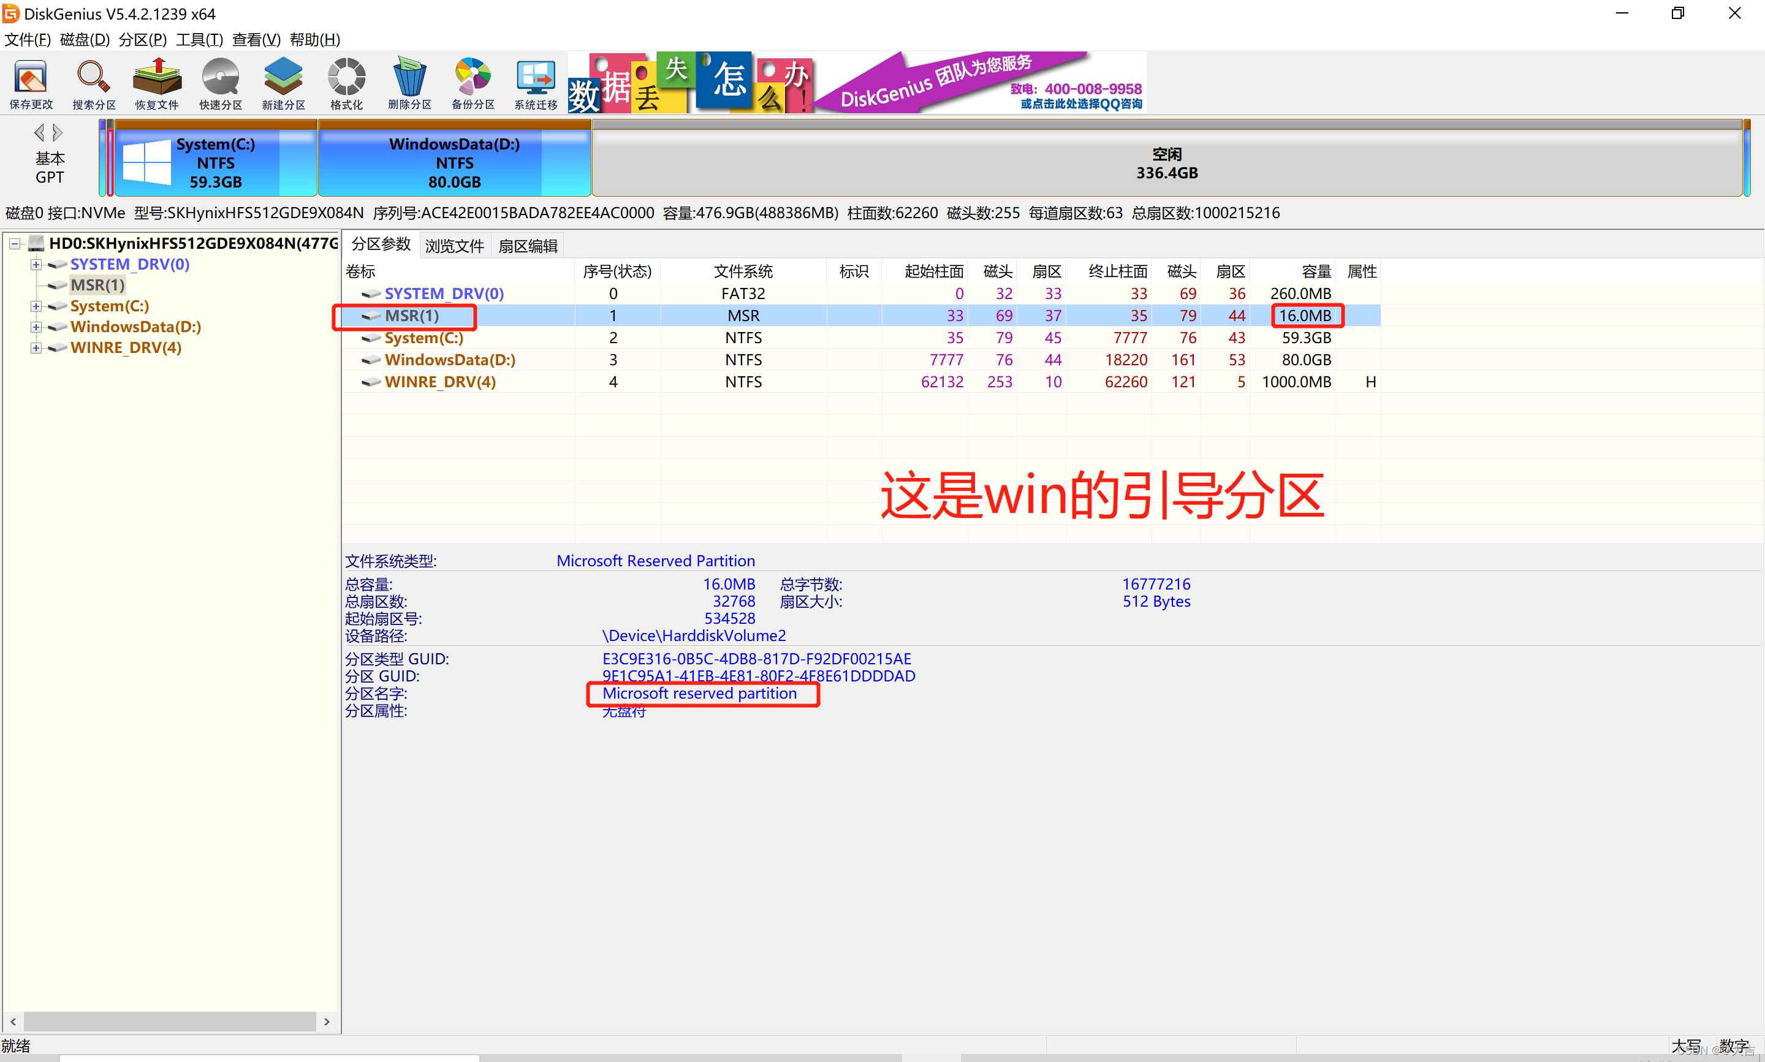The height and width of the screenshot is (1062, 1765).
Task: Start the 系统迁移 (System Migration) tool
Action: pos(536,85)
